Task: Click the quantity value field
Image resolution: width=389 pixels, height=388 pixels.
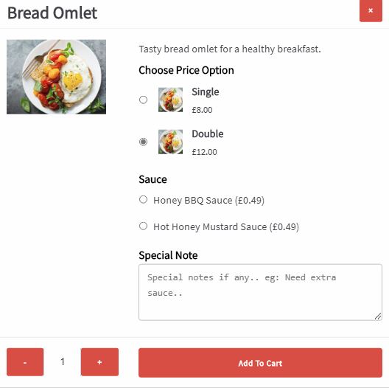Action: (63, 361)
